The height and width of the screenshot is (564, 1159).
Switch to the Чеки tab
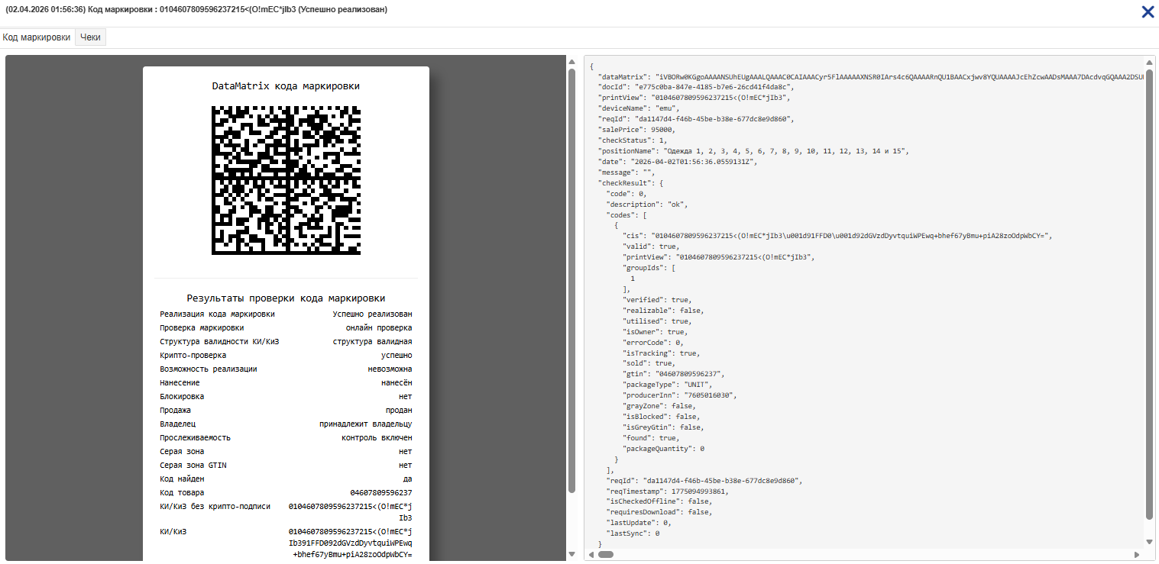coord(90,37)
